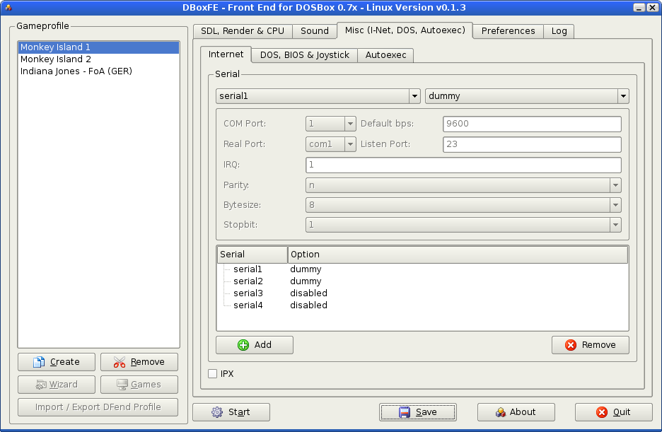Open the DOS, BIOS & Joystick tab
This screenshot has height=432, width=662.
[304, 55]
